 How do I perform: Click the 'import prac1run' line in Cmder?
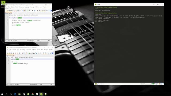point(102,20)
